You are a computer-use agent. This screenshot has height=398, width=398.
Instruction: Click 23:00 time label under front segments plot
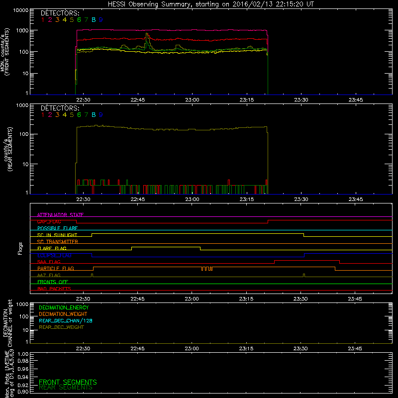192,100
